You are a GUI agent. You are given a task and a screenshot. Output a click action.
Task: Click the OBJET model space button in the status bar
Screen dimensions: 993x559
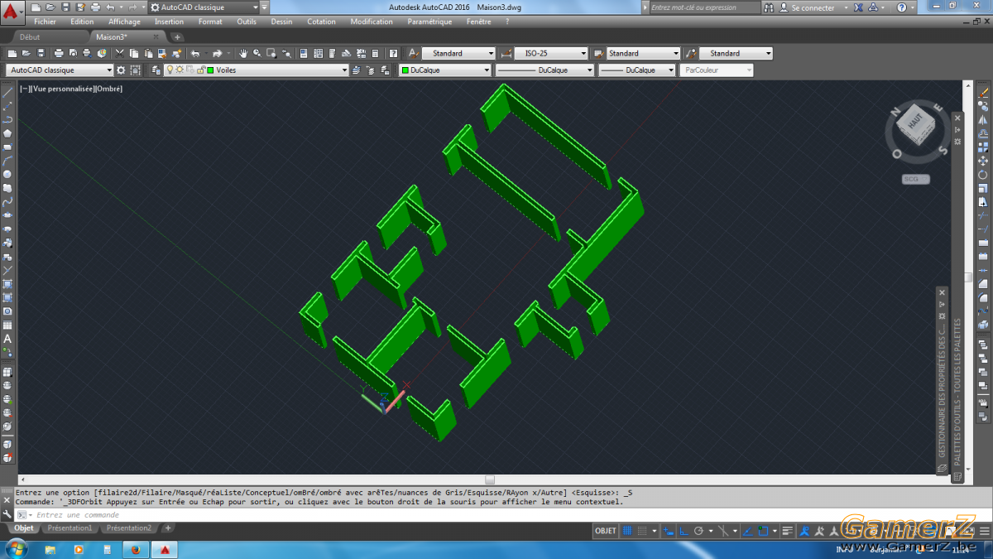pyautogui.click(x=606, y=531)
